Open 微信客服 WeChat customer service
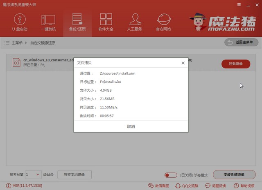262x190 pixels. (161, 186)
